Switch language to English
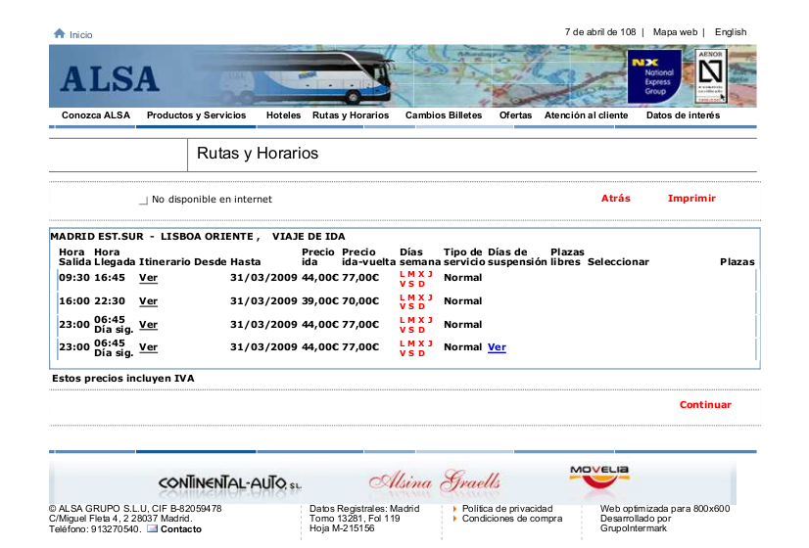This screenshot has width=809, height=548. tap(730, 32)
